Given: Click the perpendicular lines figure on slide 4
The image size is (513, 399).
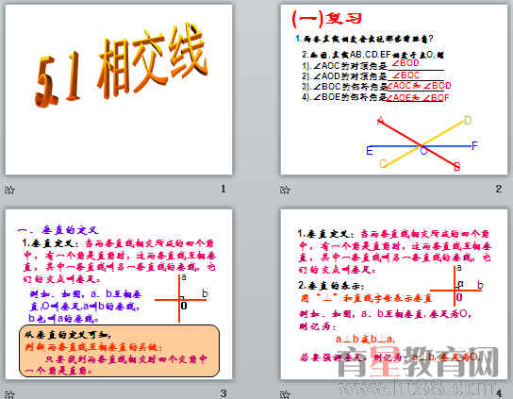Looking at the screenshot, I should (456, 286).
